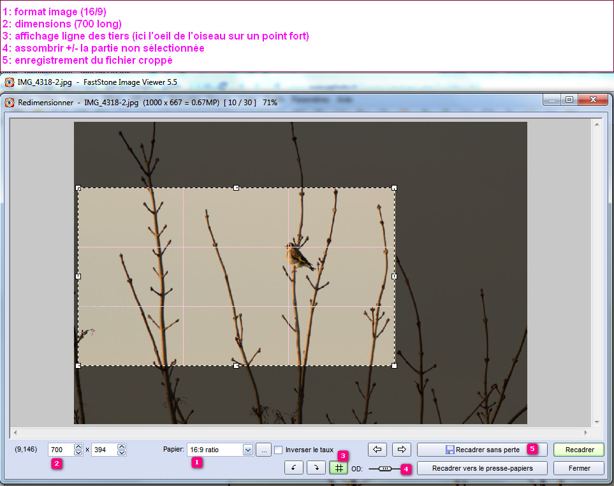Toggle the rule-of-thirds grid button
This screenshot has height=486, width=614.
coord(339,468)
